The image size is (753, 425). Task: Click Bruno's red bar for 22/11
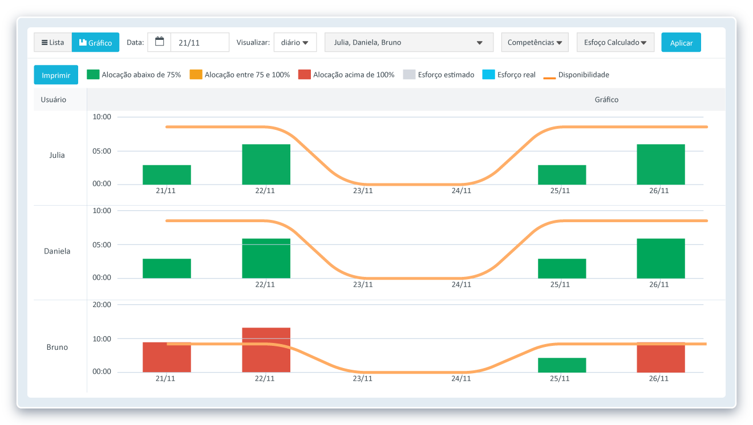pos(266,350)
